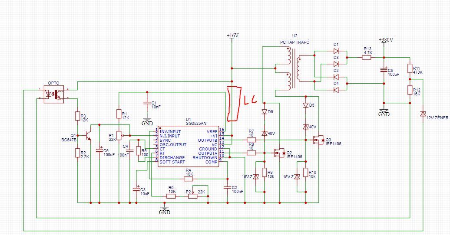This screenshot has height=235, width=450.
Task: Select rectifier diode D1
Action: tap(336, 51)
